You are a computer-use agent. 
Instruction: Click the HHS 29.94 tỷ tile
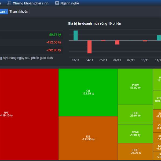[x=135, y=114]
